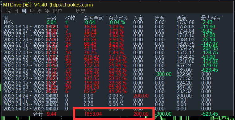Click the 手数 column header

point(52,18)
